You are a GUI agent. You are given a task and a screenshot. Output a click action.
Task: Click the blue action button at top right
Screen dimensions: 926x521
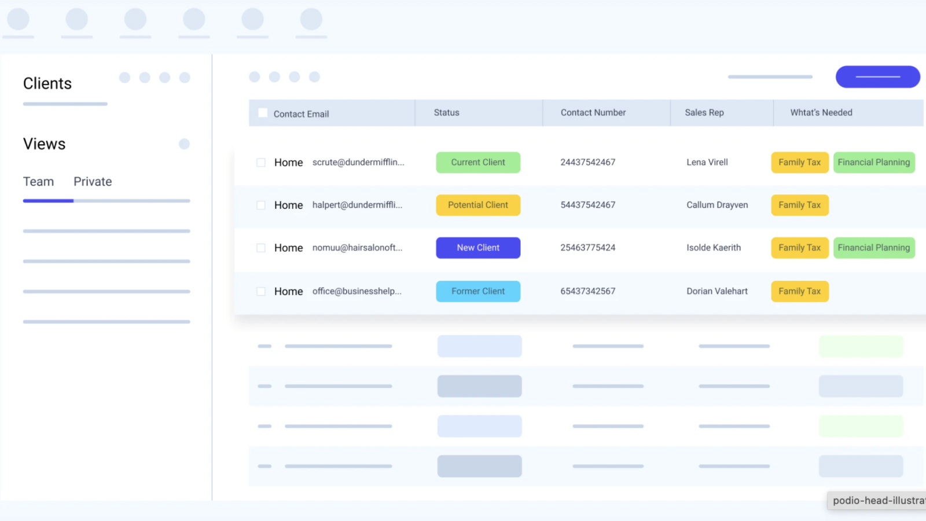(878, 77)
